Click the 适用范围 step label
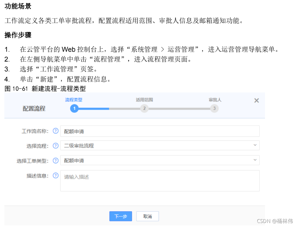 click(144, 100)
